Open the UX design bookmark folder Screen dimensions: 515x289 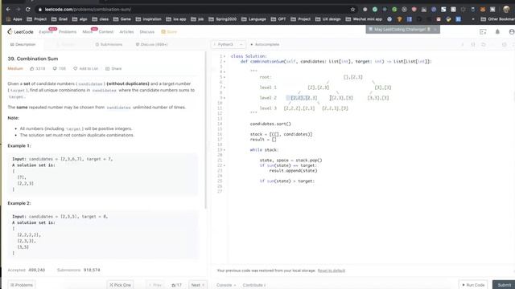pyautogui.click(x=328, y=19)
